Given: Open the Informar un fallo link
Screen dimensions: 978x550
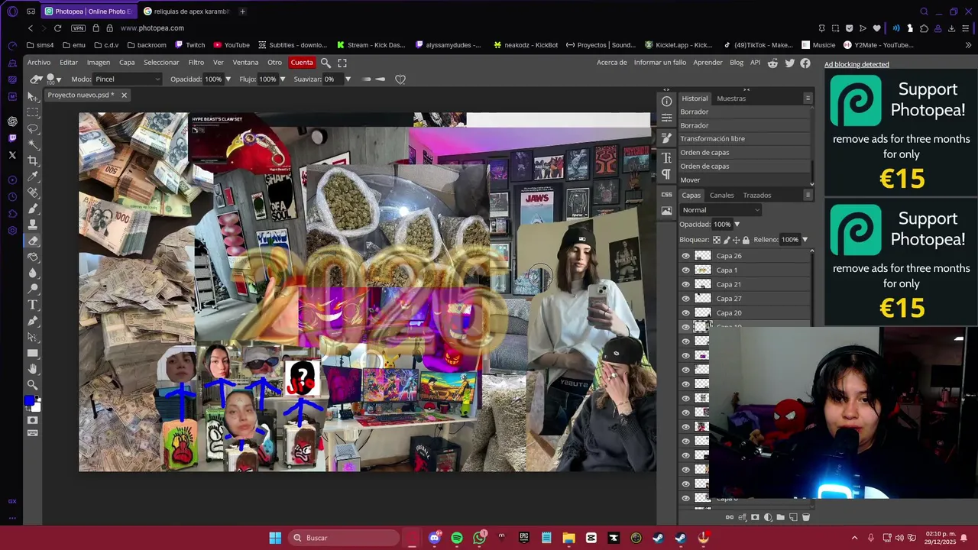Looking at the screenshot, I should pos(660,63).
